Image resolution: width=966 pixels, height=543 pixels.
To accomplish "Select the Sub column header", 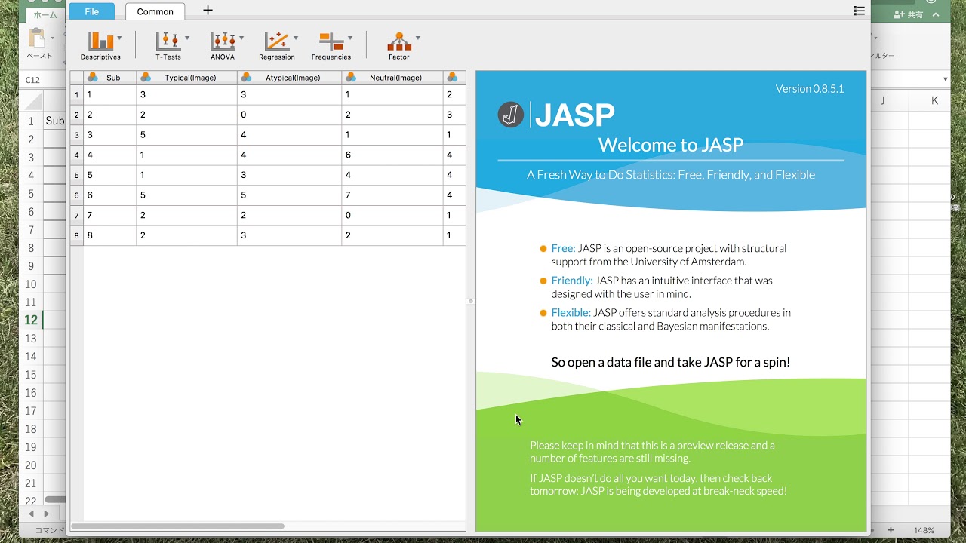I will click(109, 77).
